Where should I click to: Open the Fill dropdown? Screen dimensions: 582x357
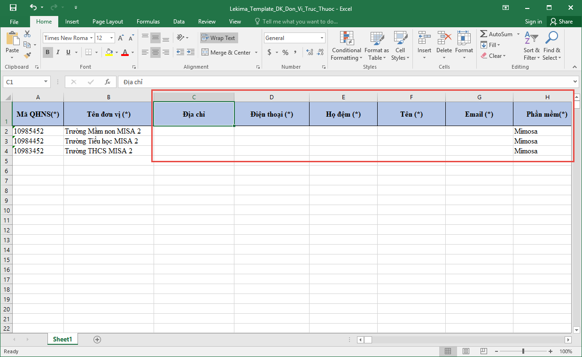490,45
